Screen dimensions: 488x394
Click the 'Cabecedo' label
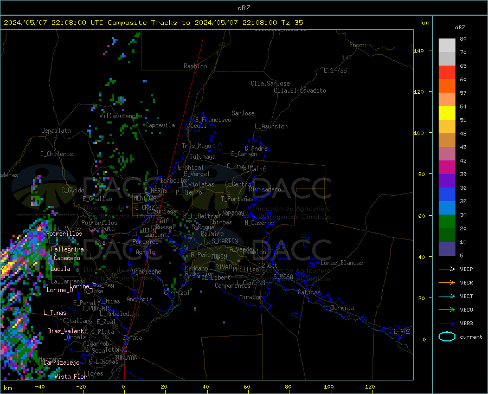pyautogui.click(x=67, y=258)
